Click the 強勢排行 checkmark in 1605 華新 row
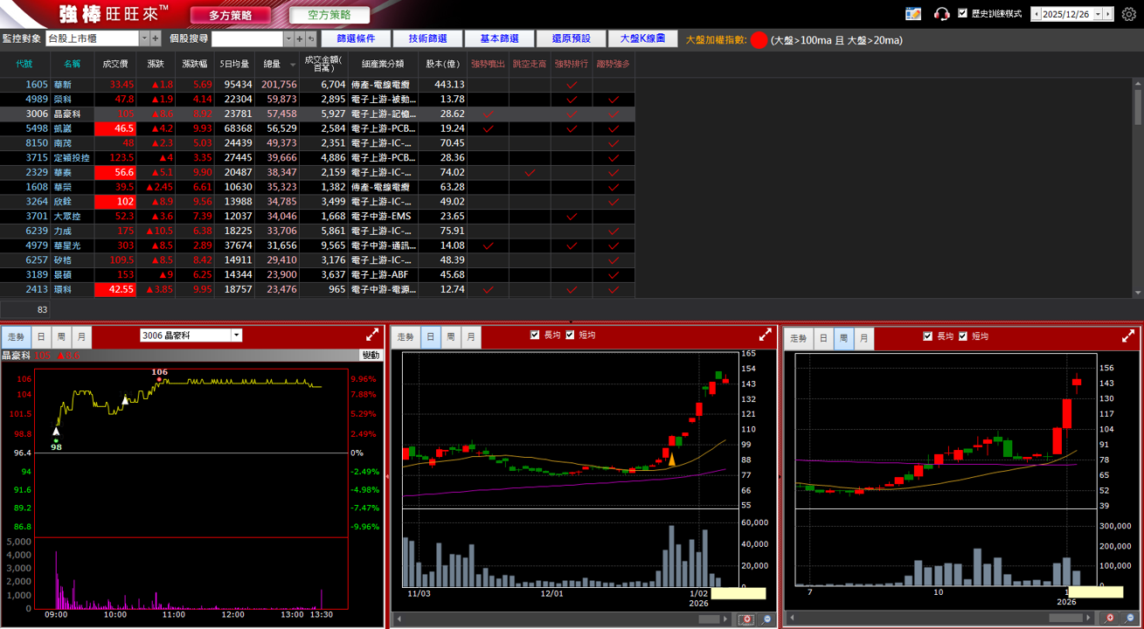 click(x=572, y=85)
